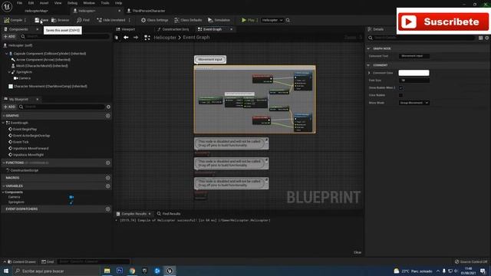
Task: Select Arrow Component in components tree
Action: pyautogui.click(x=43, y=60)
